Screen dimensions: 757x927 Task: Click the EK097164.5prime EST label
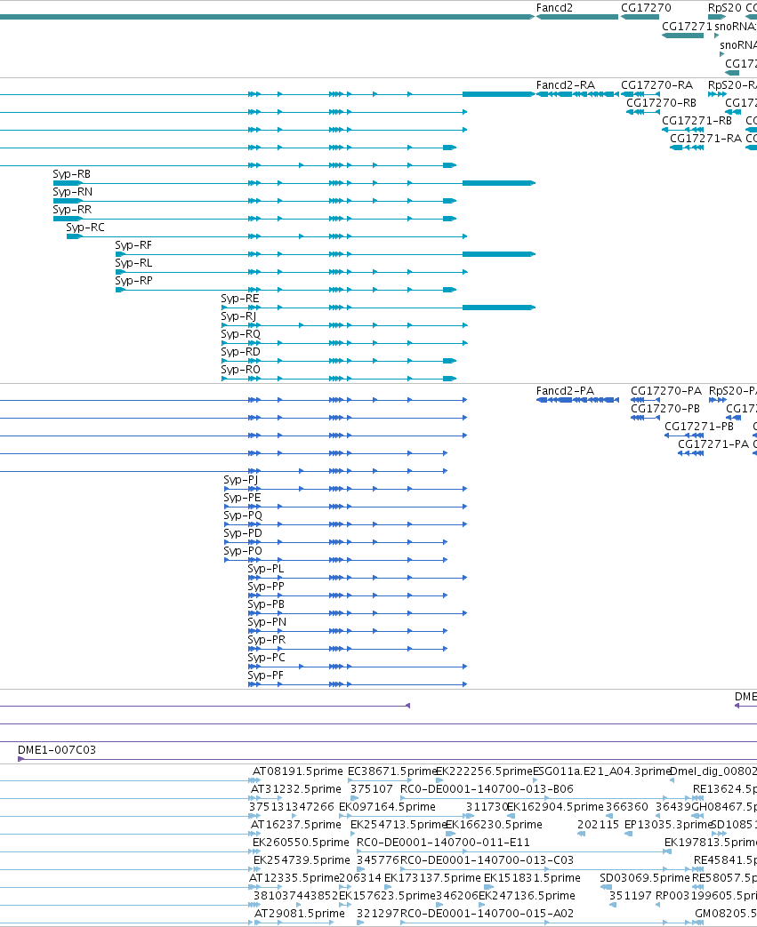coord(387,807)
